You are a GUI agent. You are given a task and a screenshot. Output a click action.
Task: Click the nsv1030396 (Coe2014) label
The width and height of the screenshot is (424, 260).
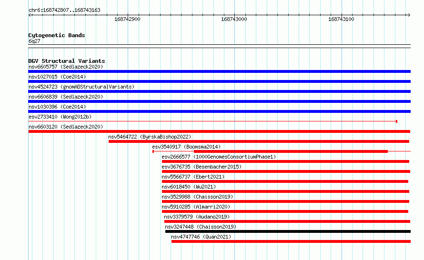click(x=57, y=107)
